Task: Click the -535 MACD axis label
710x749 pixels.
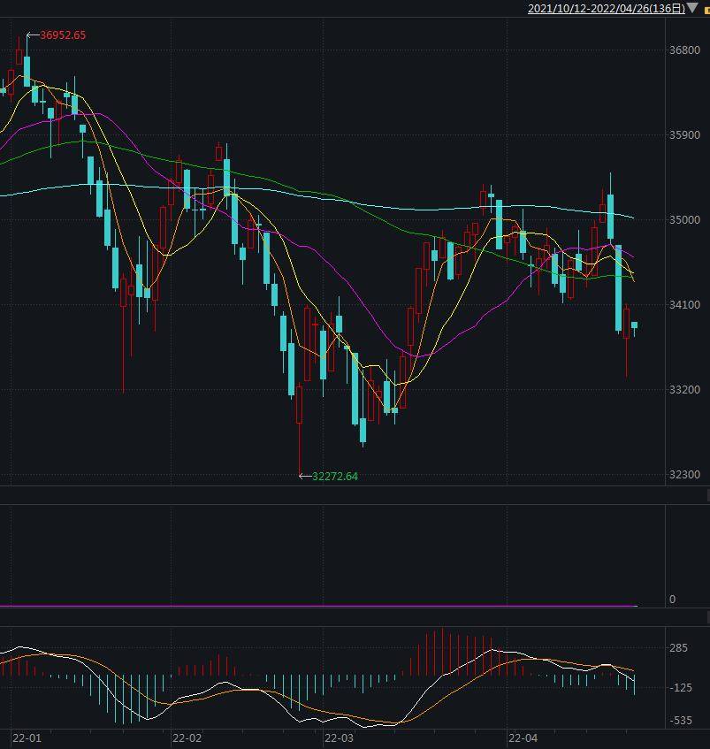Action: 679,722
